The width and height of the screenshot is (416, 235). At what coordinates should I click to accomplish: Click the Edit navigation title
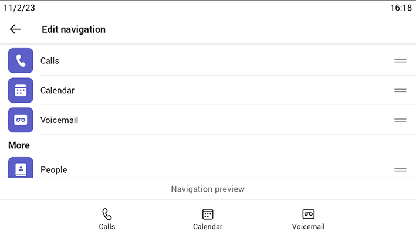point(73,29)
